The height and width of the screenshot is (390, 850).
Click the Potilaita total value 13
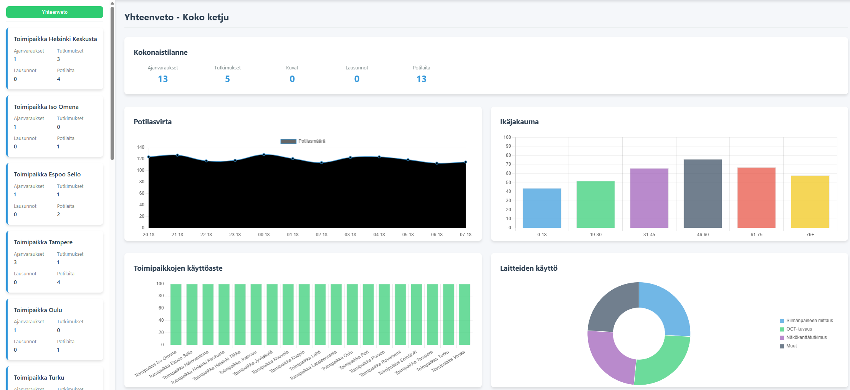pos(422,79)
